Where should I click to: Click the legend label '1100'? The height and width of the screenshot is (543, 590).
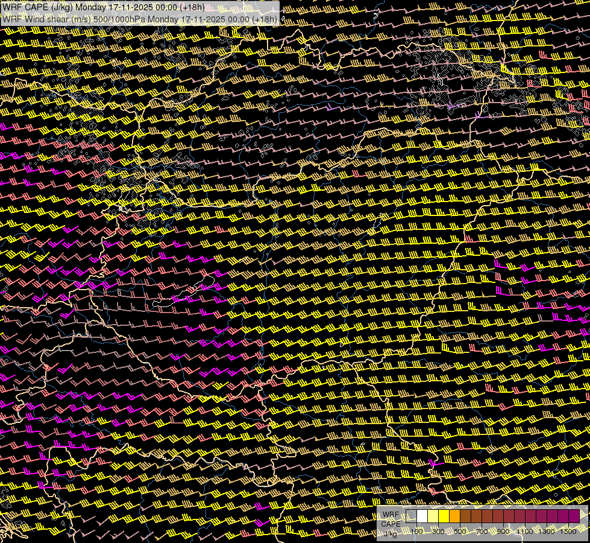click(x=524, y=532)
